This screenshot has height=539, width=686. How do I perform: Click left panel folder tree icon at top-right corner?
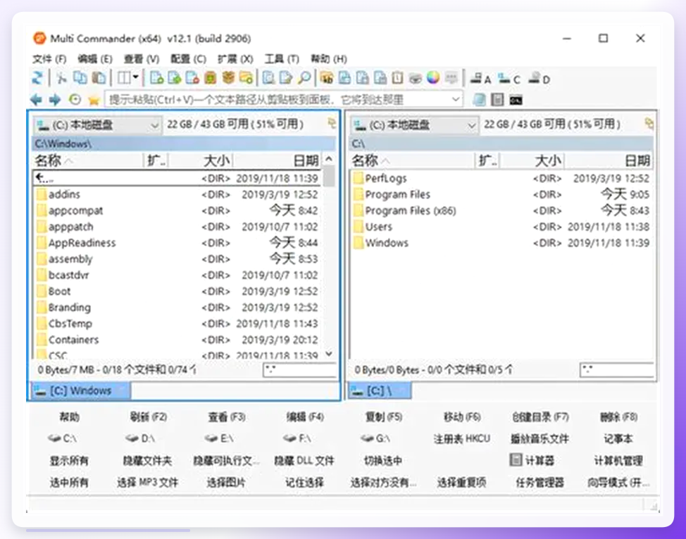pyautogui.click(x=332, y=124)
